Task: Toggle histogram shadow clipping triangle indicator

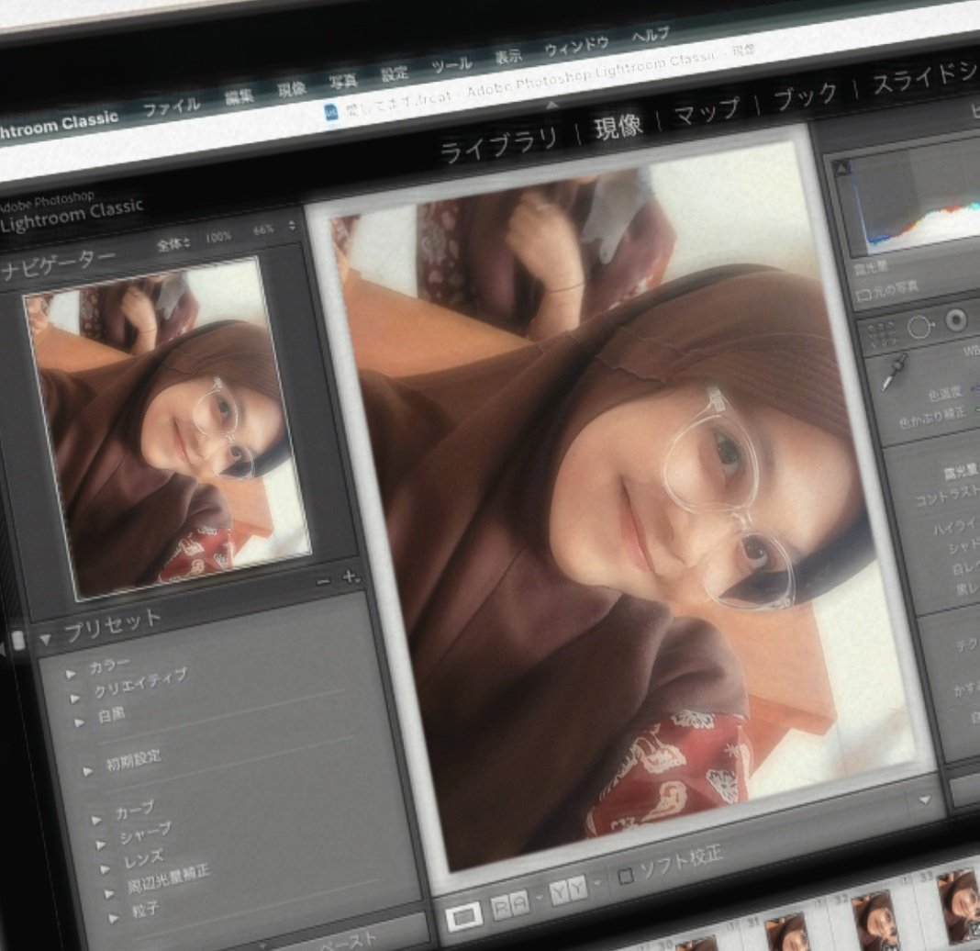Action: point(841,168)
